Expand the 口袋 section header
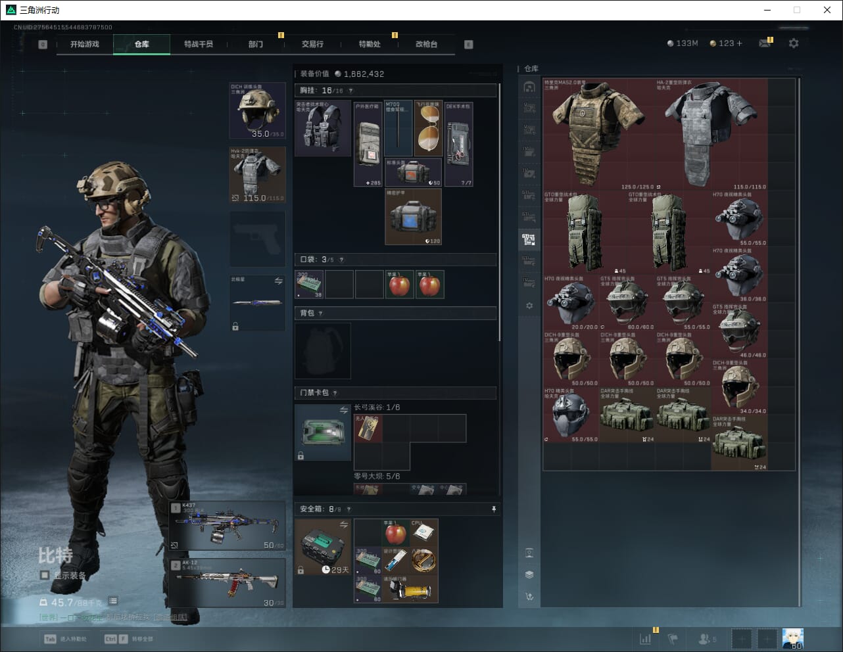843x652 pixels. pyautogui.click(x=395, y=260)
